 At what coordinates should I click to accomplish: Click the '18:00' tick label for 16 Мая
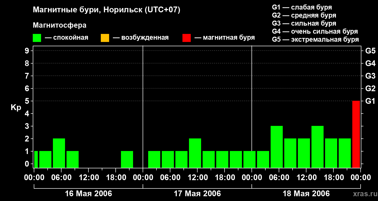click(116, 178)
